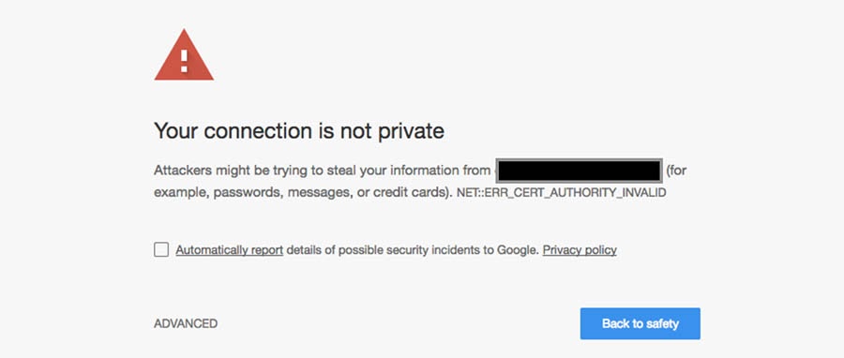Click the Back to safety button

coord(640,323)
